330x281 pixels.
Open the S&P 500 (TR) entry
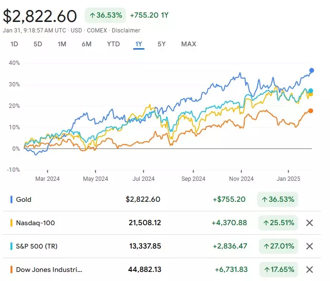coord(36,246)
